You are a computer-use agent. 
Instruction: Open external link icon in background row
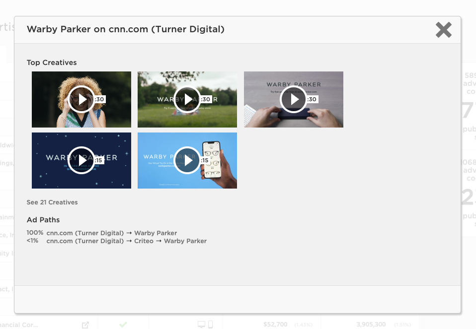(x=85, y=325)
